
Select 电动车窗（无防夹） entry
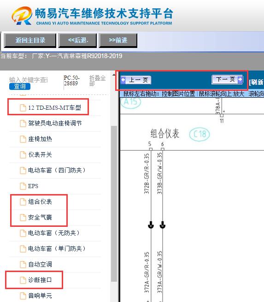[x=54, y=233]
